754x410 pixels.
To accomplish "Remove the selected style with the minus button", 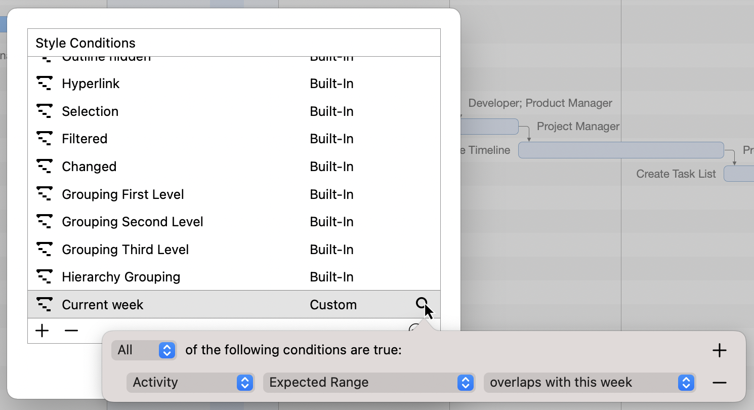I will tap(71, 331).
